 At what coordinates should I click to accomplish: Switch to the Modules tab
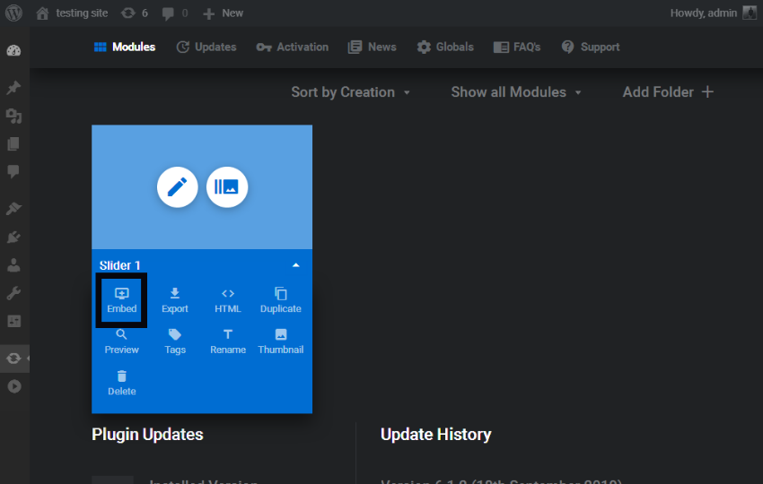click(125, 48)
